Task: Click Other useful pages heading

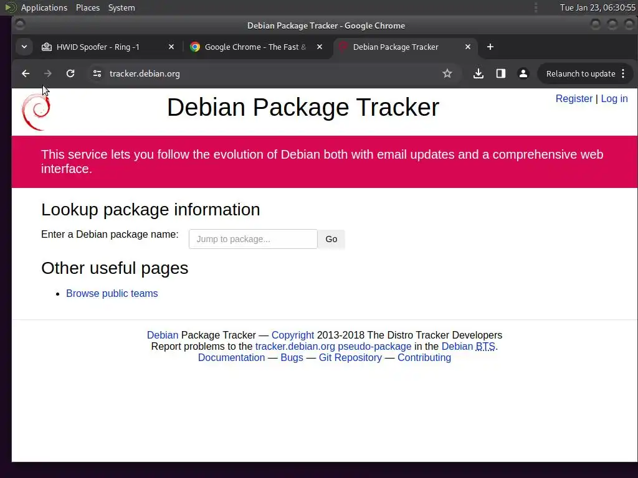Action: coord(115,268)
